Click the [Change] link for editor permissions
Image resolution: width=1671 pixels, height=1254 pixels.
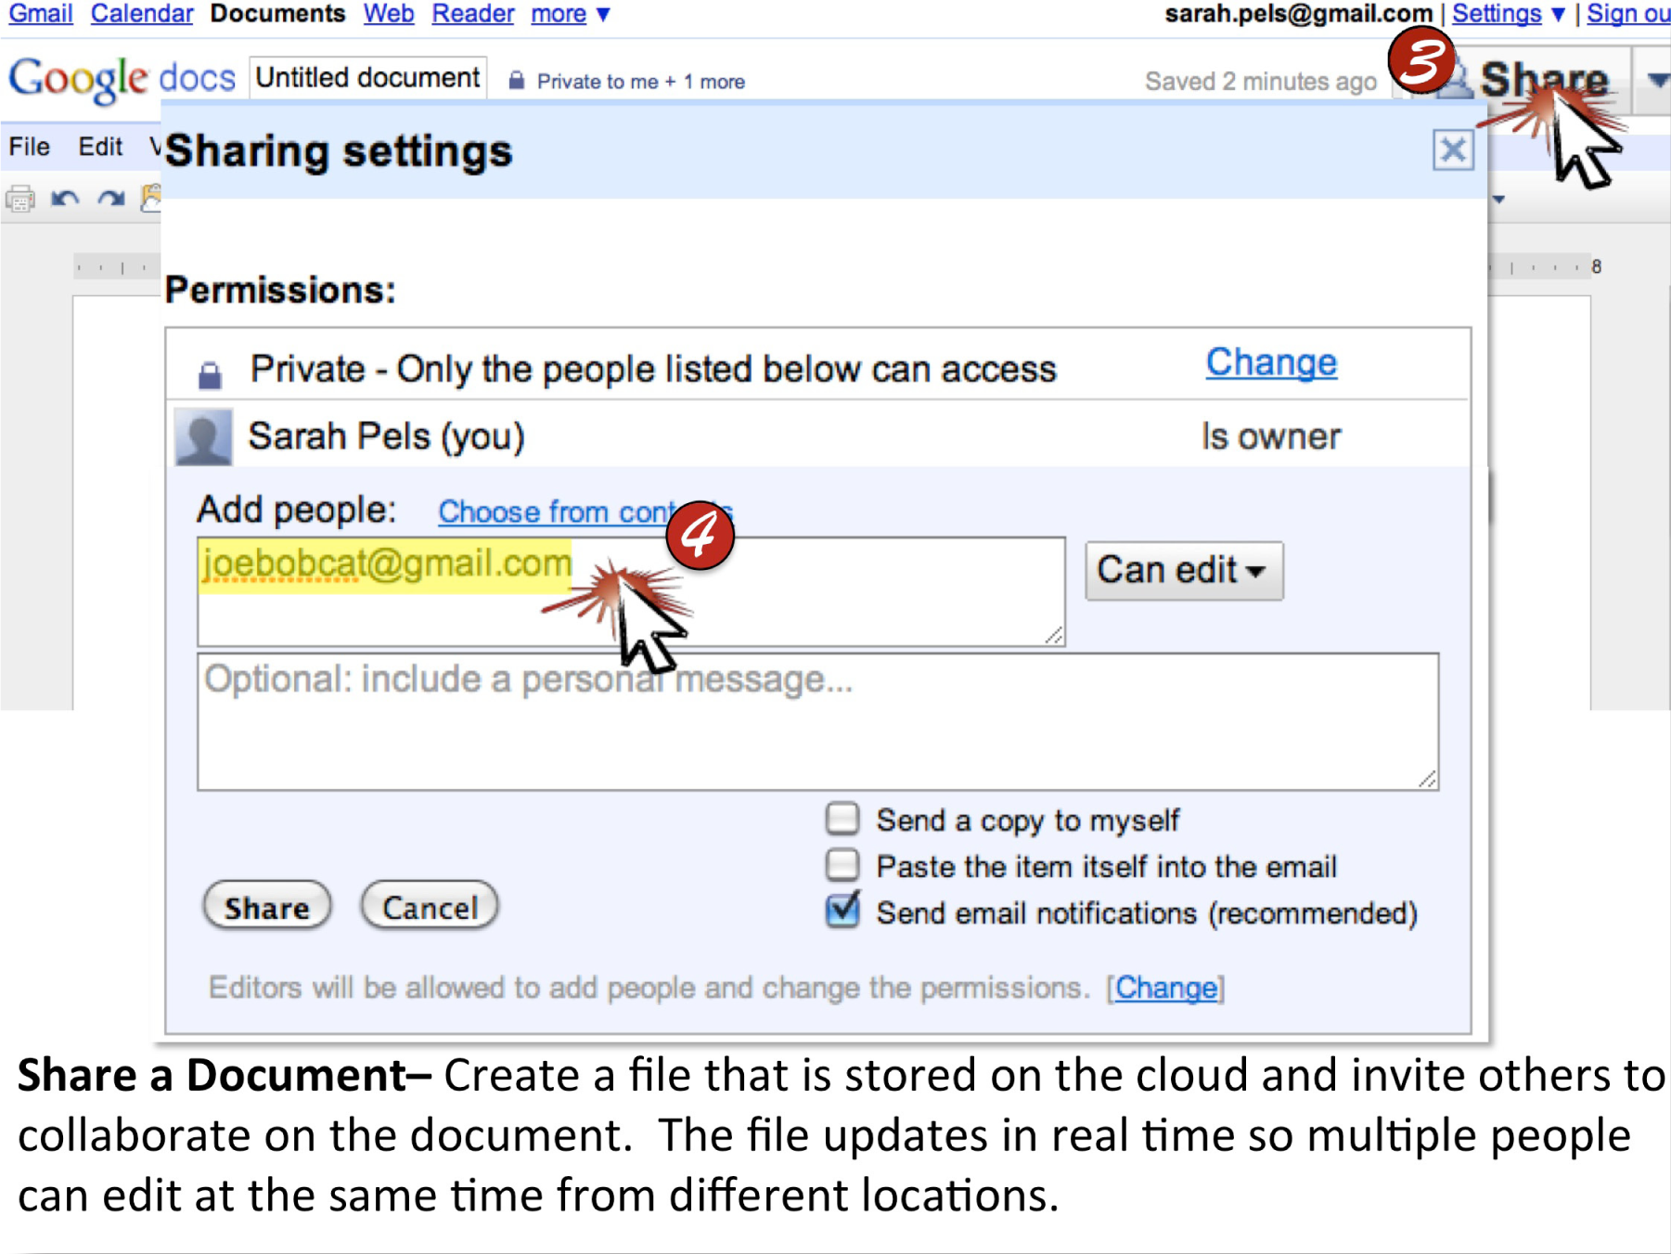pos(1166,988)
